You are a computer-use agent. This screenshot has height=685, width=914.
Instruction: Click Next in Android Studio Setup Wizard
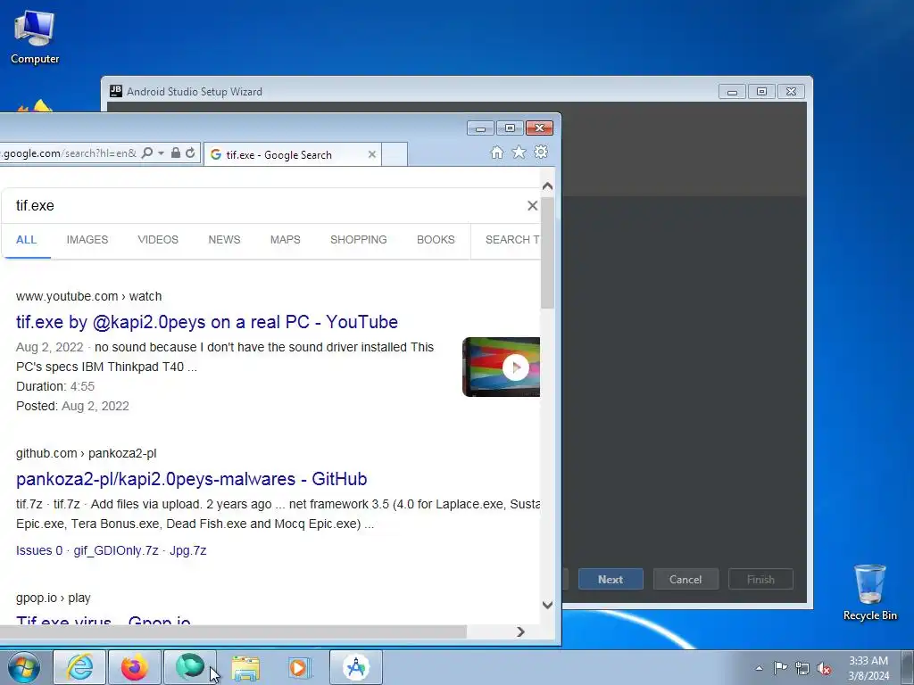coord(611,580)
